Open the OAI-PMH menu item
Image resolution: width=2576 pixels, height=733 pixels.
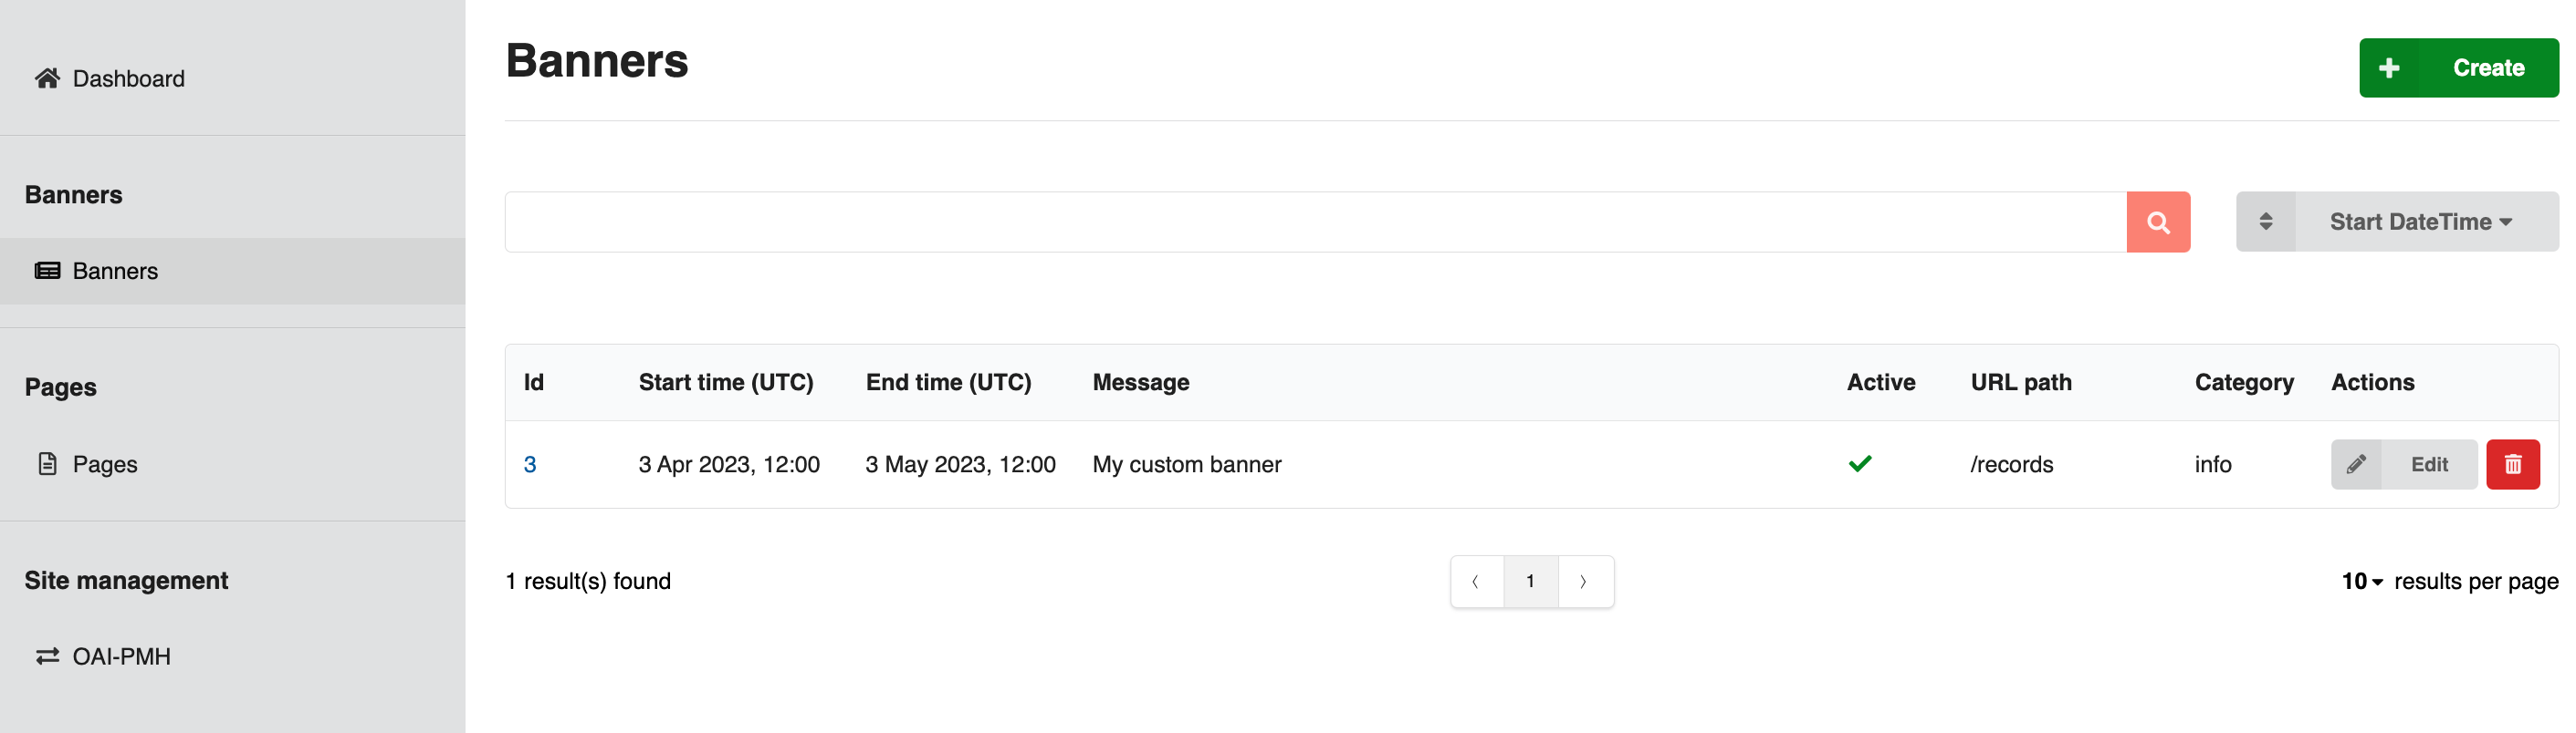(x=121, y=656)
